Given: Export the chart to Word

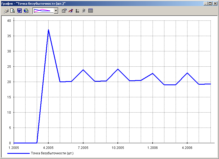Looking at the screenshot, I should coord(19,11).
